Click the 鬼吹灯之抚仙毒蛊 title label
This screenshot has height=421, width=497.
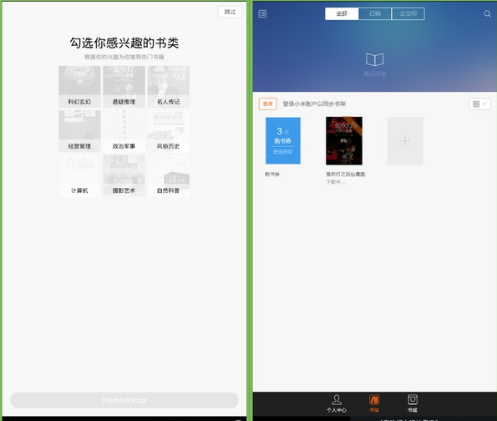[x=346, y=174]
